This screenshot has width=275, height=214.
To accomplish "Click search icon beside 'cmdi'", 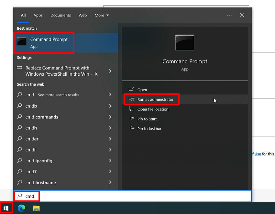I will pyautogui.click(x=19, y=149).
